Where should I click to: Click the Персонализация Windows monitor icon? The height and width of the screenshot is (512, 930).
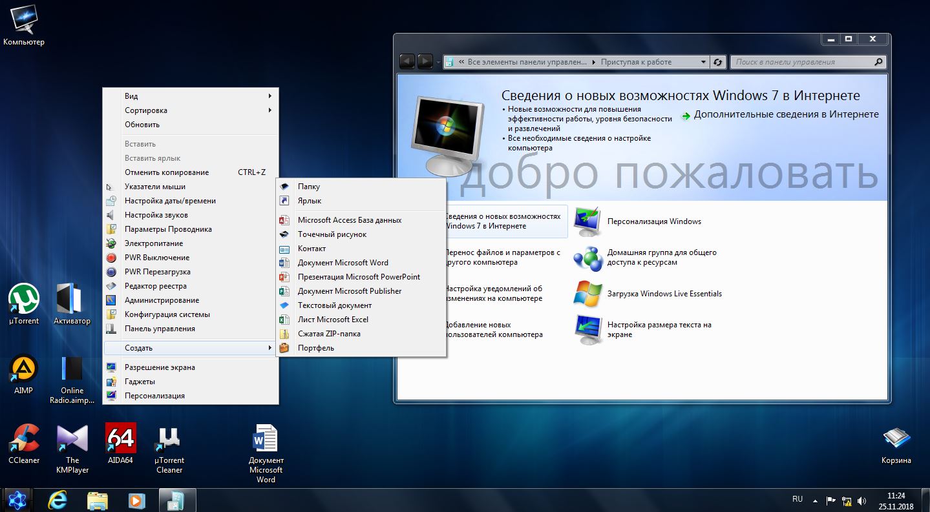tap(587, 221)
